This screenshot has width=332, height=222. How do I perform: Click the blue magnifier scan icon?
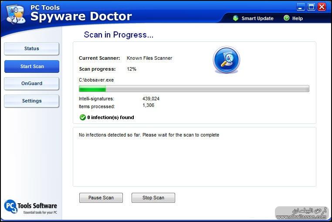coord(227,60)
